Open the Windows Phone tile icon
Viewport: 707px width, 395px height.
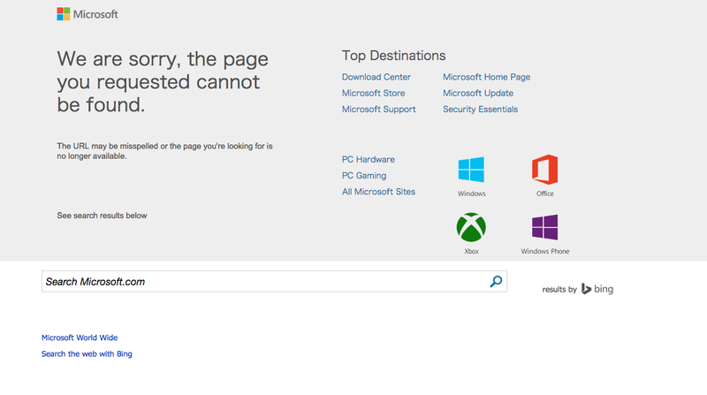point(544,227)
